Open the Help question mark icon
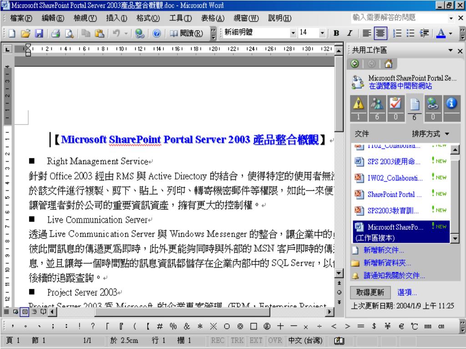 (x=157, y=33)
